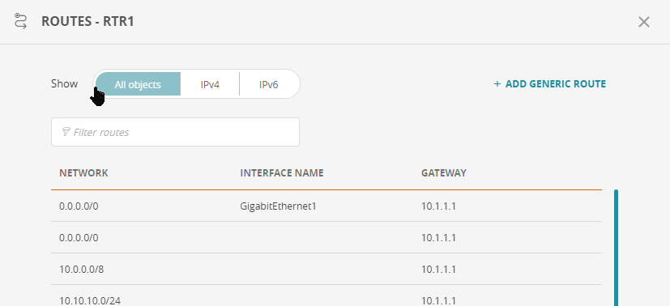Sort by INTERFACE NAME column header
Image resolution: width=670 pixels, height=306 pixels.
pos(282,173)
